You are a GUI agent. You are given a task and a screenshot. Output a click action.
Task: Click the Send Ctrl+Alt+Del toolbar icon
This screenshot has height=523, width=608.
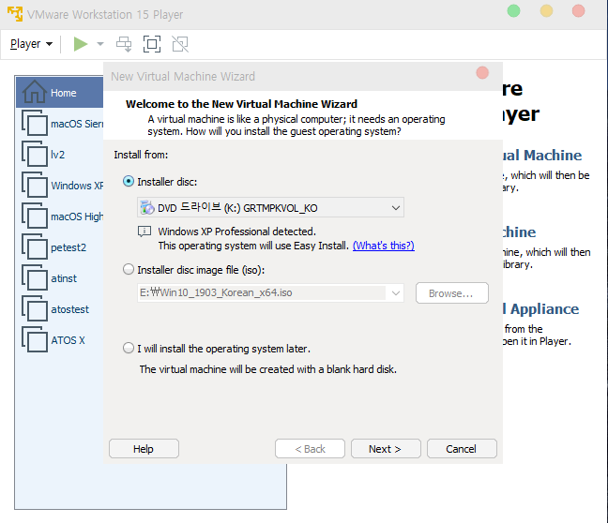point(124,44)
